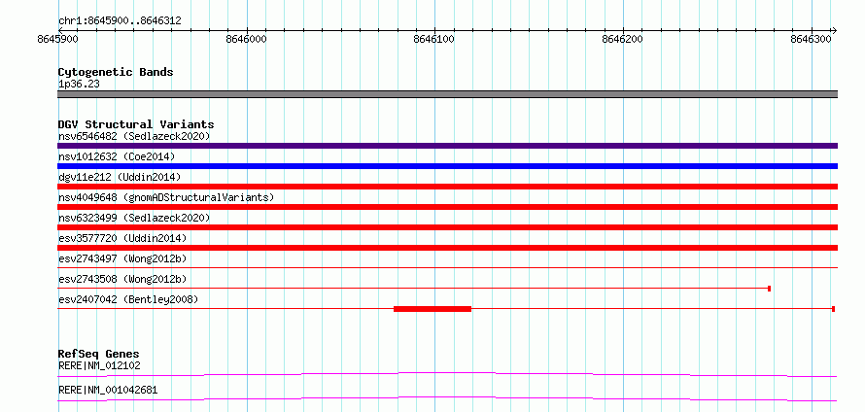Image resolution: width=865 pixels, height=412 pixels.
Task: Click ruler position label 8646100
Action: click(434, 40)
